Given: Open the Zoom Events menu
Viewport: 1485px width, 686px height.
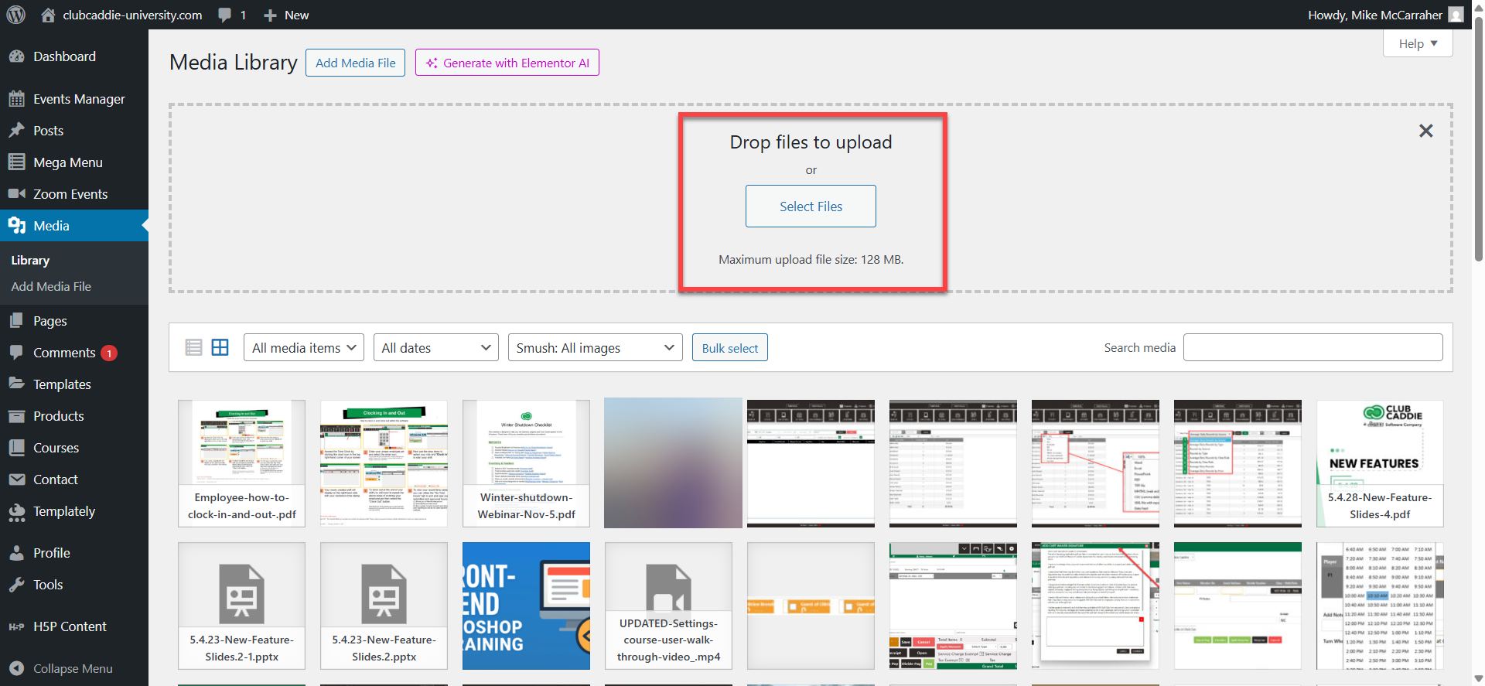Looking at the screenshot, I should point(70,194).
